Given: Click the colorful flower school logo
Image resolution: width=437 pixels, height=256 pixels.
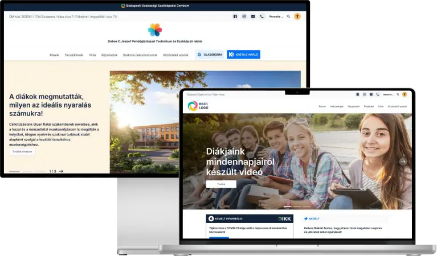Looking at the screenshot, I should coord(155,30).
